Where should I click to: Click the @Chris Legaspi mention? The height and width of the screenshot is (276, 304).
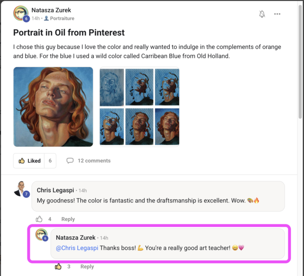click(x=77, y=248)
